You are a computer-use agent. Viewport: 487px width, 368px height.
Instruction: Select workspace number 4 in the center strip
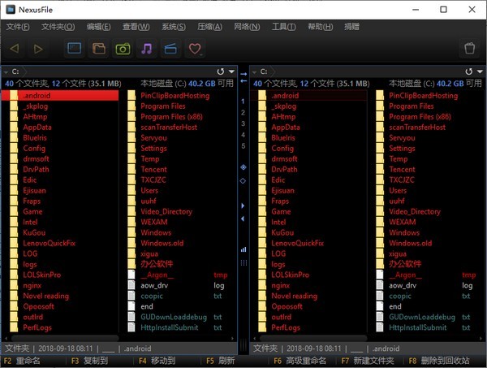click(x=243, y=135)
